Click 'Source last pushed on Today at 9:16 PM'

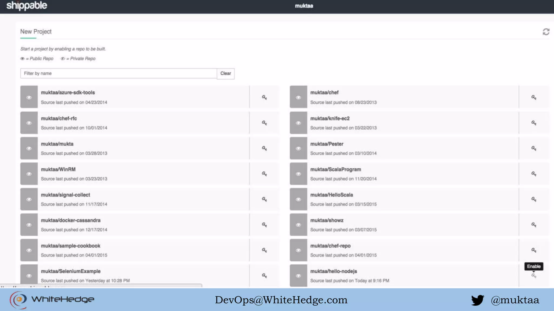350,281
